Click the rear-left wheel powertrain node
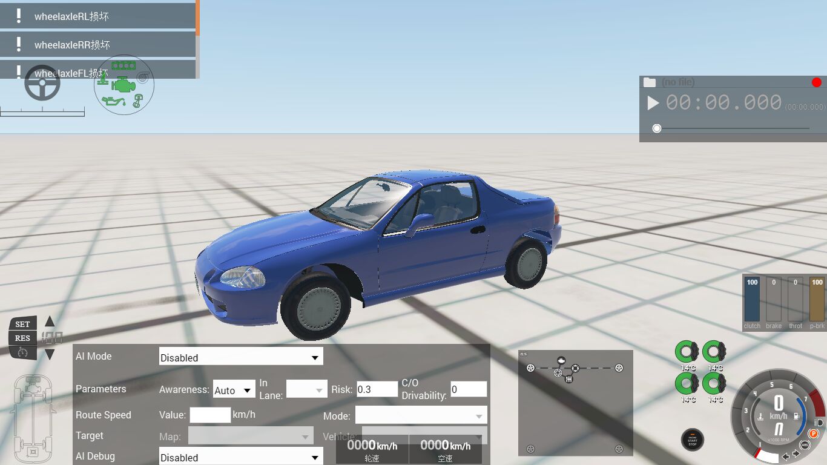The width and height of the screenshot is (827, 465). pos(530,449)
